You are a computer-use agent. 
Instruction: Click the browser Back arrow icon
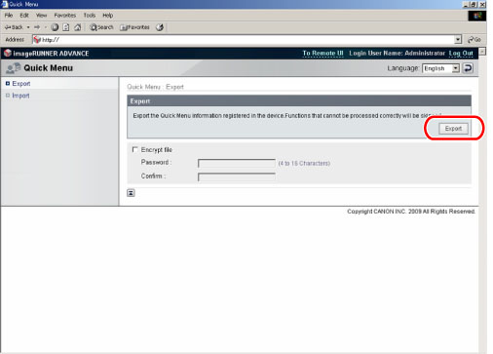coord(8,27)
